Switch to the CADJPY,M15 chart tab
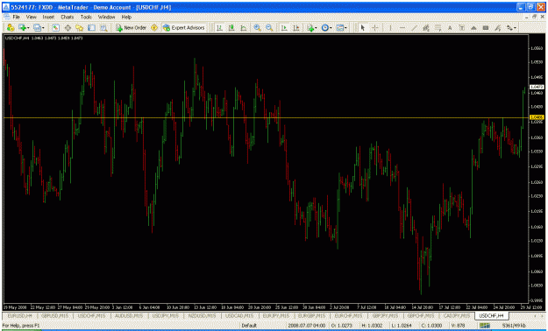Image resolution: width=548 pixels, height=331 pixels. [x=457, y=315]
